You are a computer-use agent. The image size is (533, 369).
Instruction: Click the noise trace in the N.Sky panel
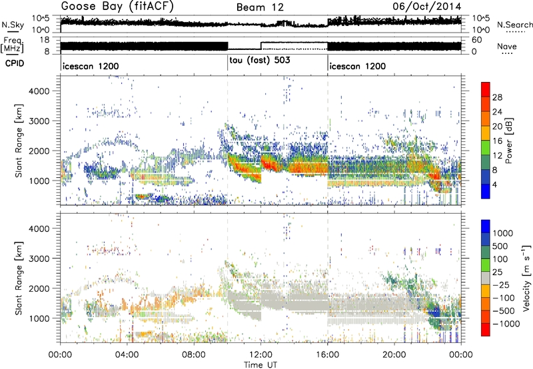(x=261, y=23)
